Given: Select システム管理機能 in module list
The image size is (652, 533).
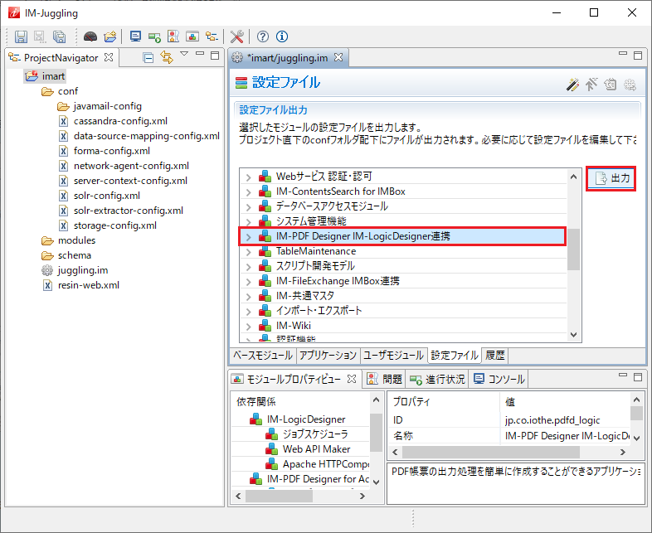Looking at the screenshot, I should 311,221.
